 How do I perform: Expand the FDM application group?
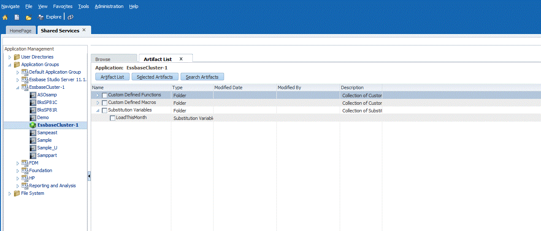[x=17, y=163]
